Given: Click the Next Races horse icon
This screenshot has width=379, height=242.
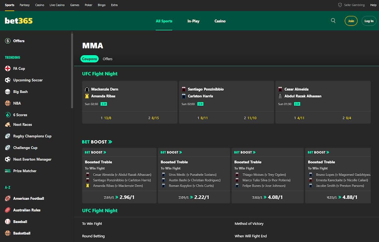Looking at the screenshot, I should pos(8,125).
